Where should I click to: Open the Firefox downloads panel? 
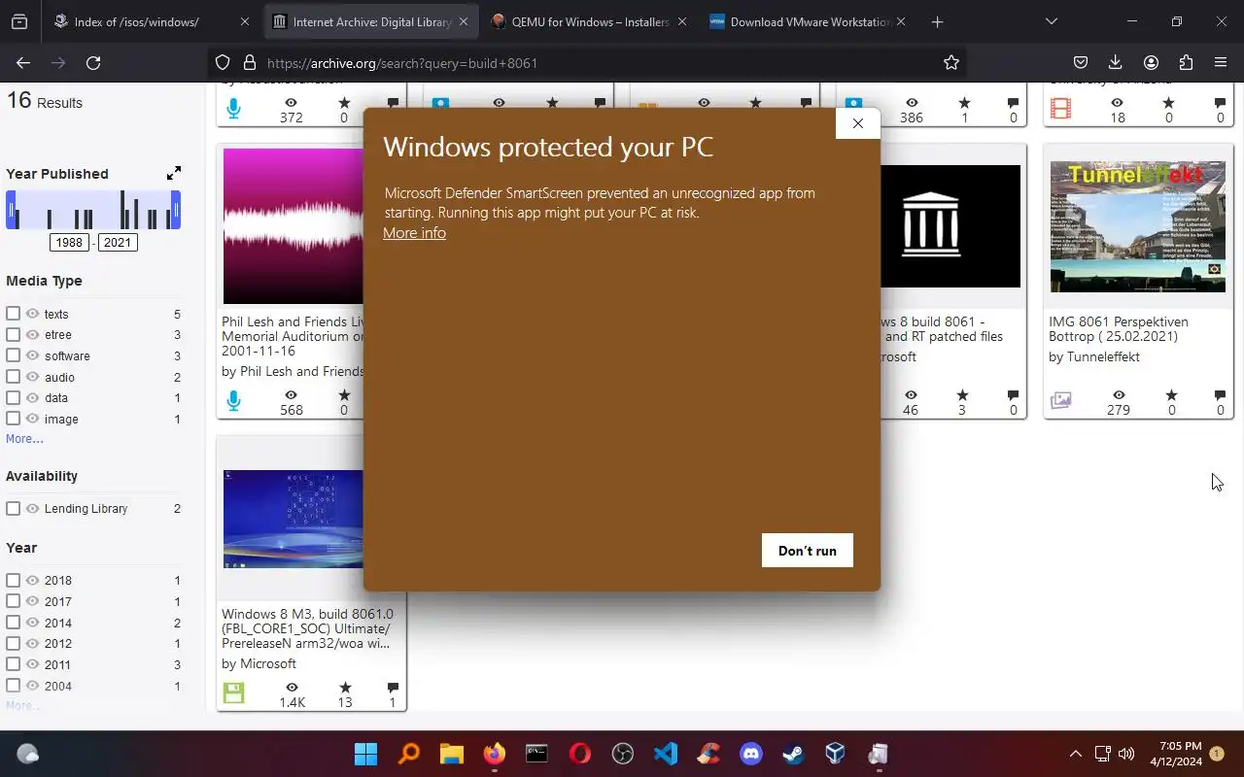pyautogui.click(x=1116, y=63)
